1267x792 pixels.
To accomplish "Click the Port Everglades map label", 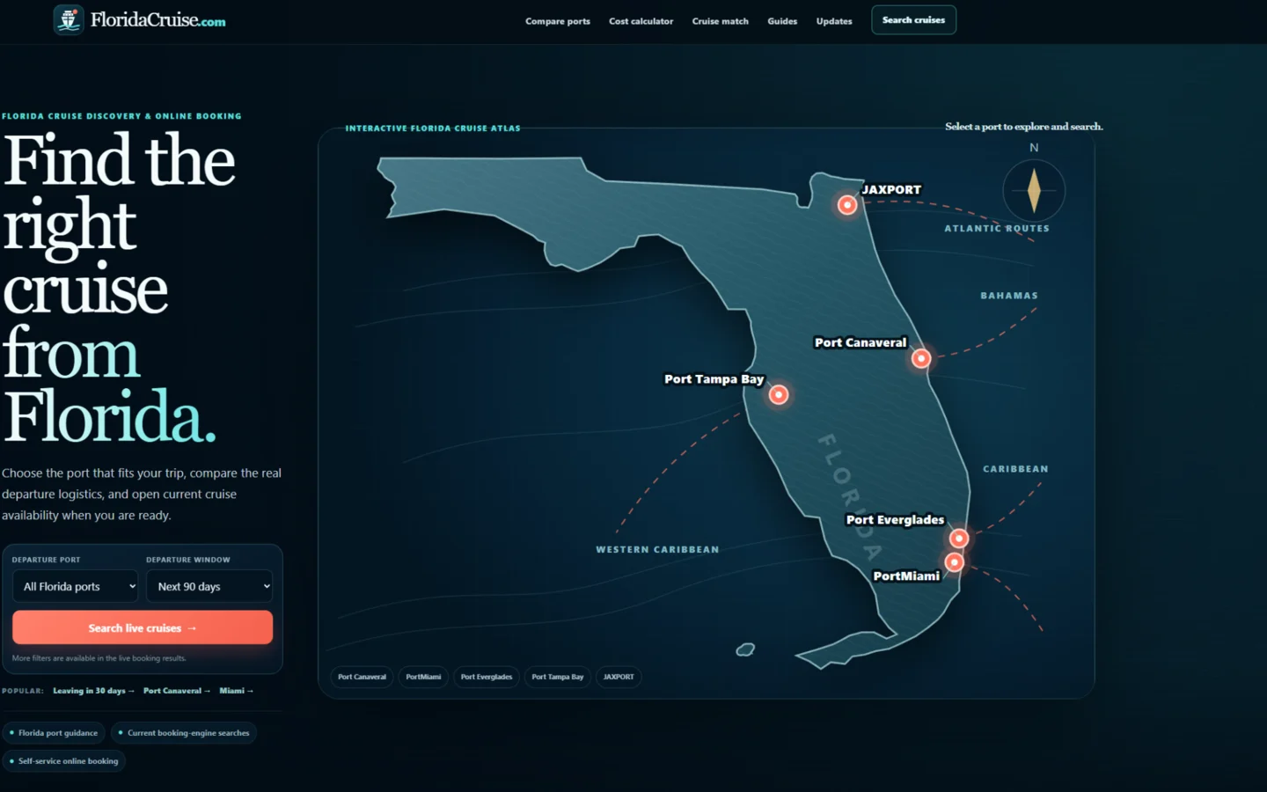I will click(895, 520).
